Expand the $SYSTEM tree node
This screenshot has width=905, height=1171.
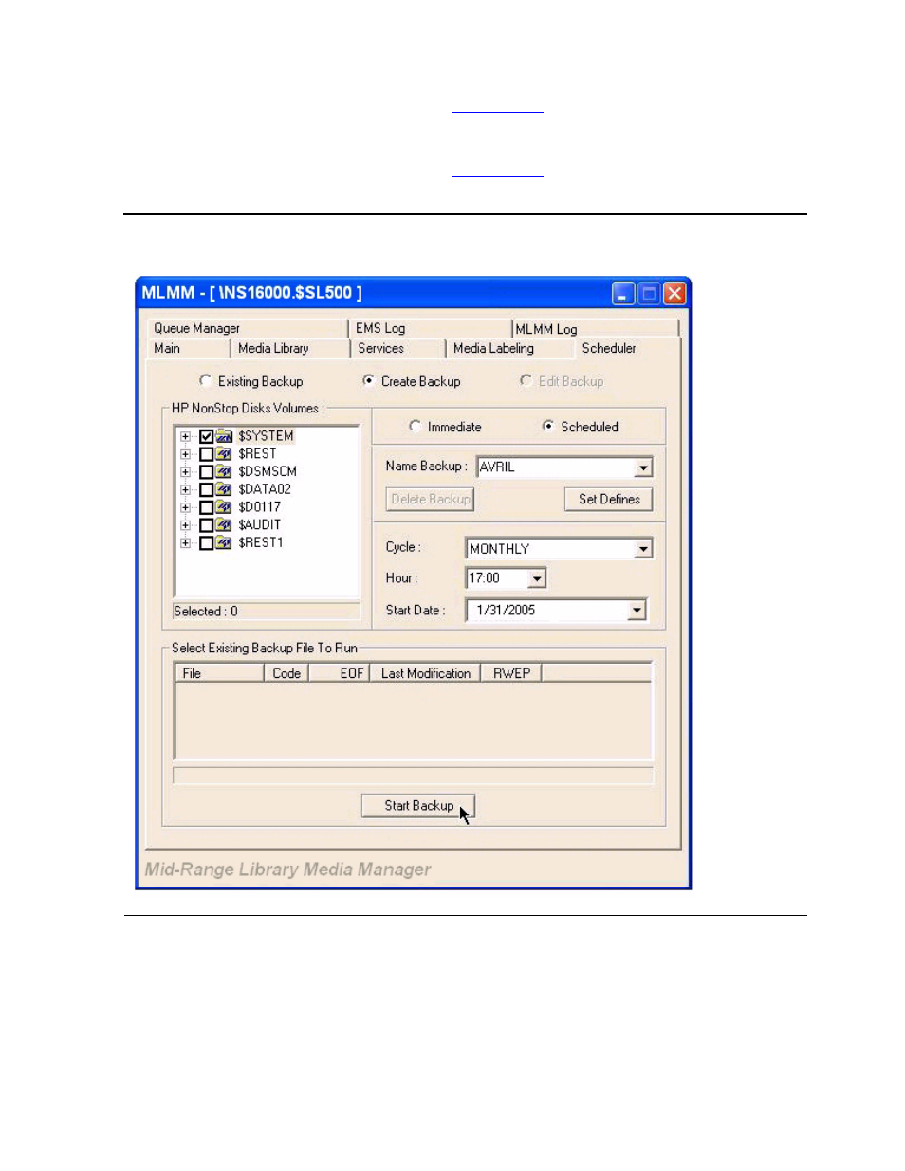coord(186,437)
